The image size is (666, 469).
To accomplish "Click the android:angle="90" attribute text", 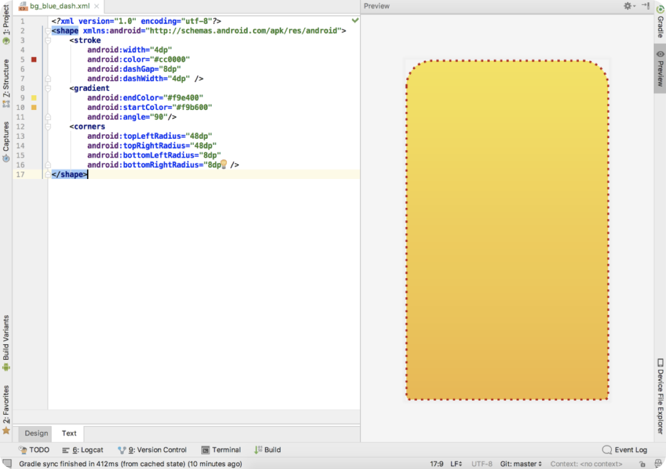I will pyautogui.click(x=127, y=117).
